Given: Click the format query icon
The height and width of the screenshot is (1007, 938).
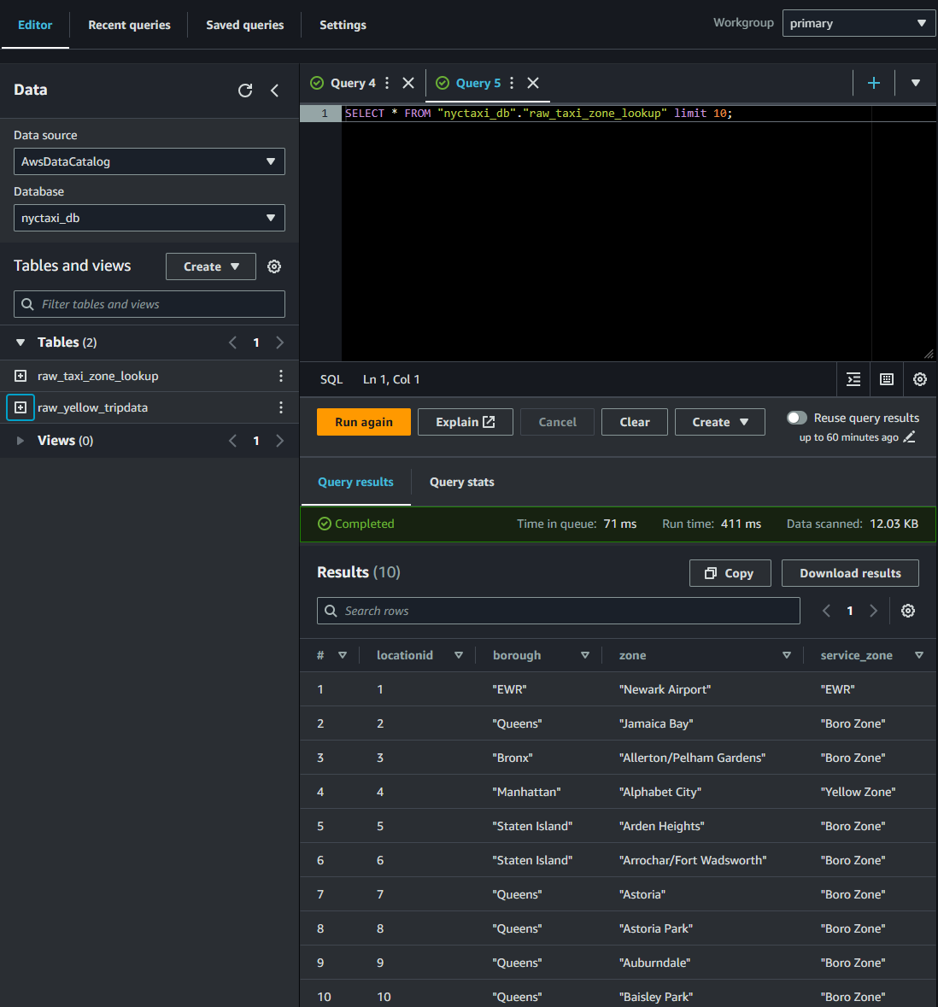Looking at the screenshot, I should (853, 379).
